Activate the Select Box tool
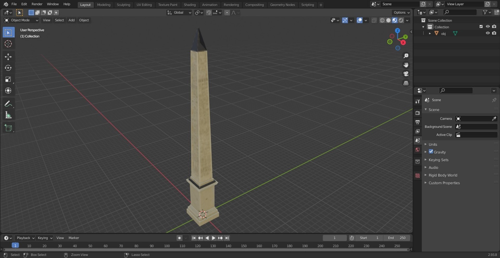This screenshot has height=258, width=500. [8, 33]
